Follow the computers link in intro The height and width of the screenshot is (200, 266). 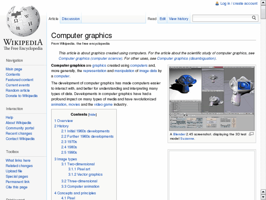(x=139, y=66)
